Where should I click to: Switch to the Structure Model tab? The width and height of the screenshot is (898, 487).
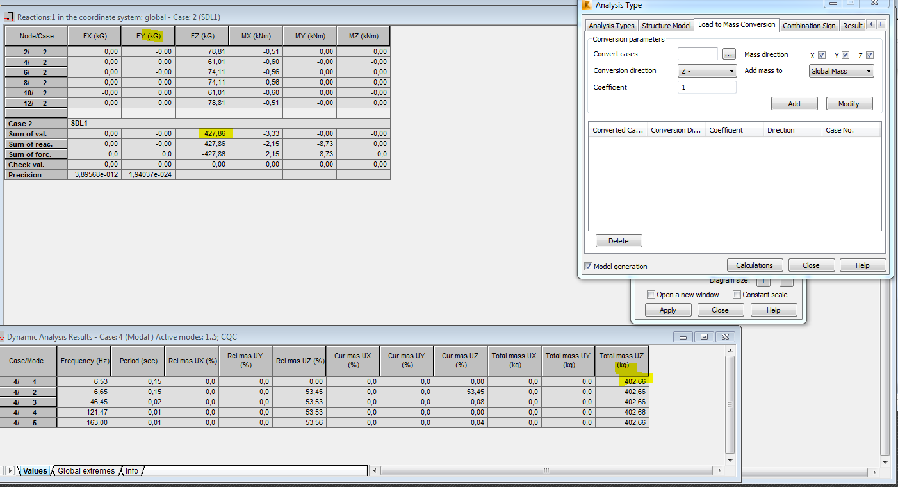pos(666,26)
